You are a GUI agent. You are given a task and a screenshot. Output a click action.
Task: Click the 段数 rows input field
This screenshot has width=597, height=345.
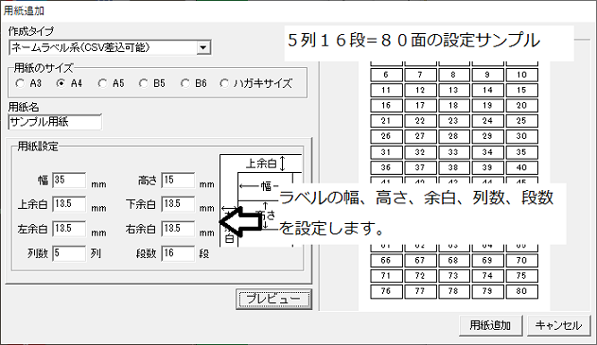coord(178,253)
